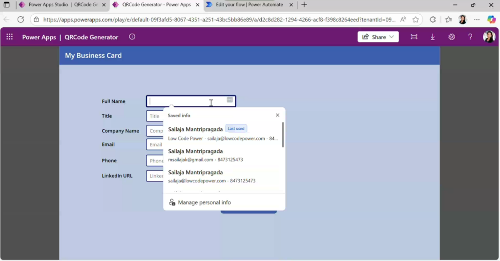This screenshot has width=500, height=261.
Task: Click the Saved info list scrollbar
Action: click(283, 135)
